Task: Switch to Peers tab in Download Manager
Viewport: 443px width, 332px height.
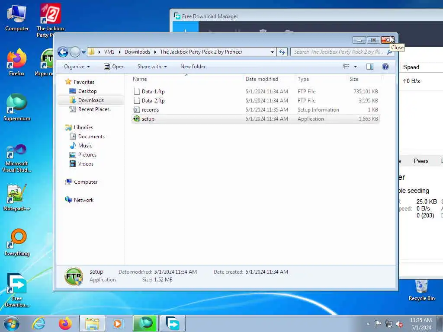Action: tap(421, 161)
